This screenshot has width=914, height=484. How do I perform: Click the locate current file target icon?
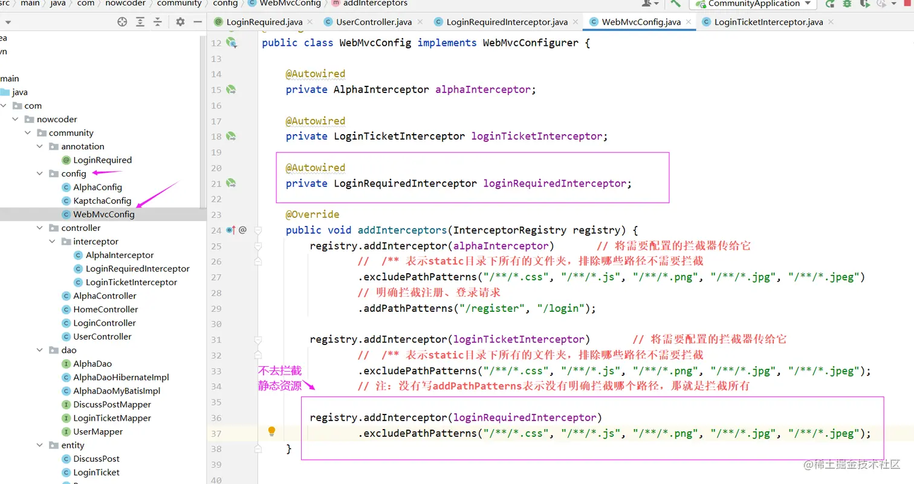click(x=123, y=22)
